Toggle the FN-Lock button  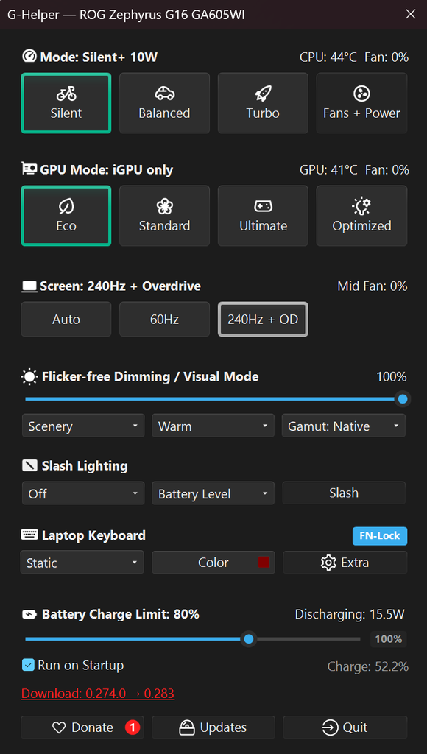coord(380,536)
